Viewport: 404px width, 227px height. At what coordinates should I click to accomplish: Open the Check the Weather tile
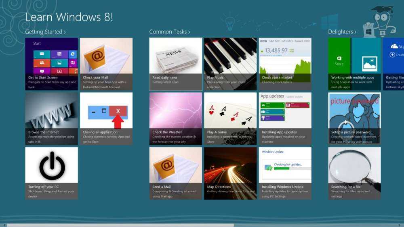click(x=176, y=119)
